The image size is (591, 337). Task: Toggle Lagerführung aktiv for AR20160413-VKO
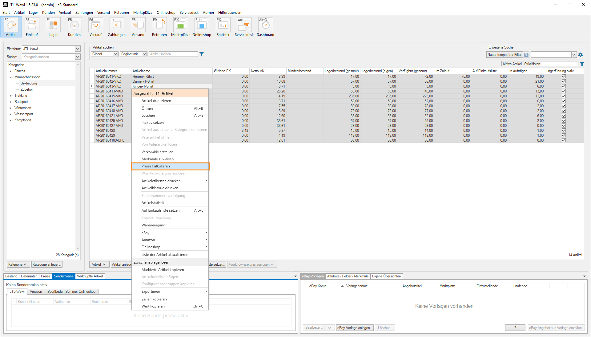point(564,91)
